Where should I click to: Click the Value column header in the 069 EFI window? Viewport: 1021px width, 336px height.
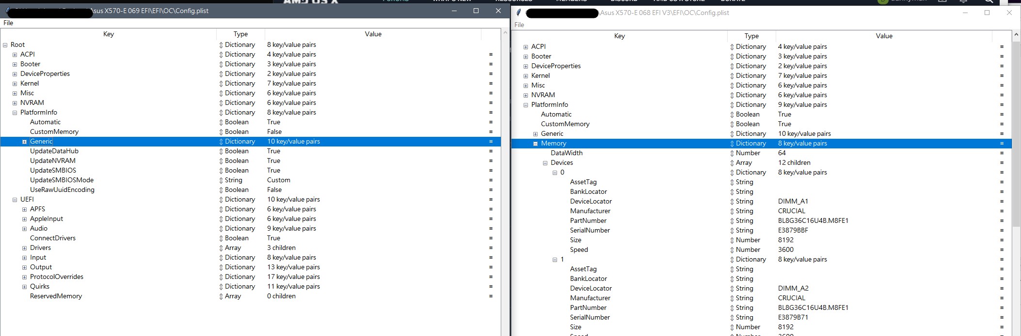click(x=373, y=34)
